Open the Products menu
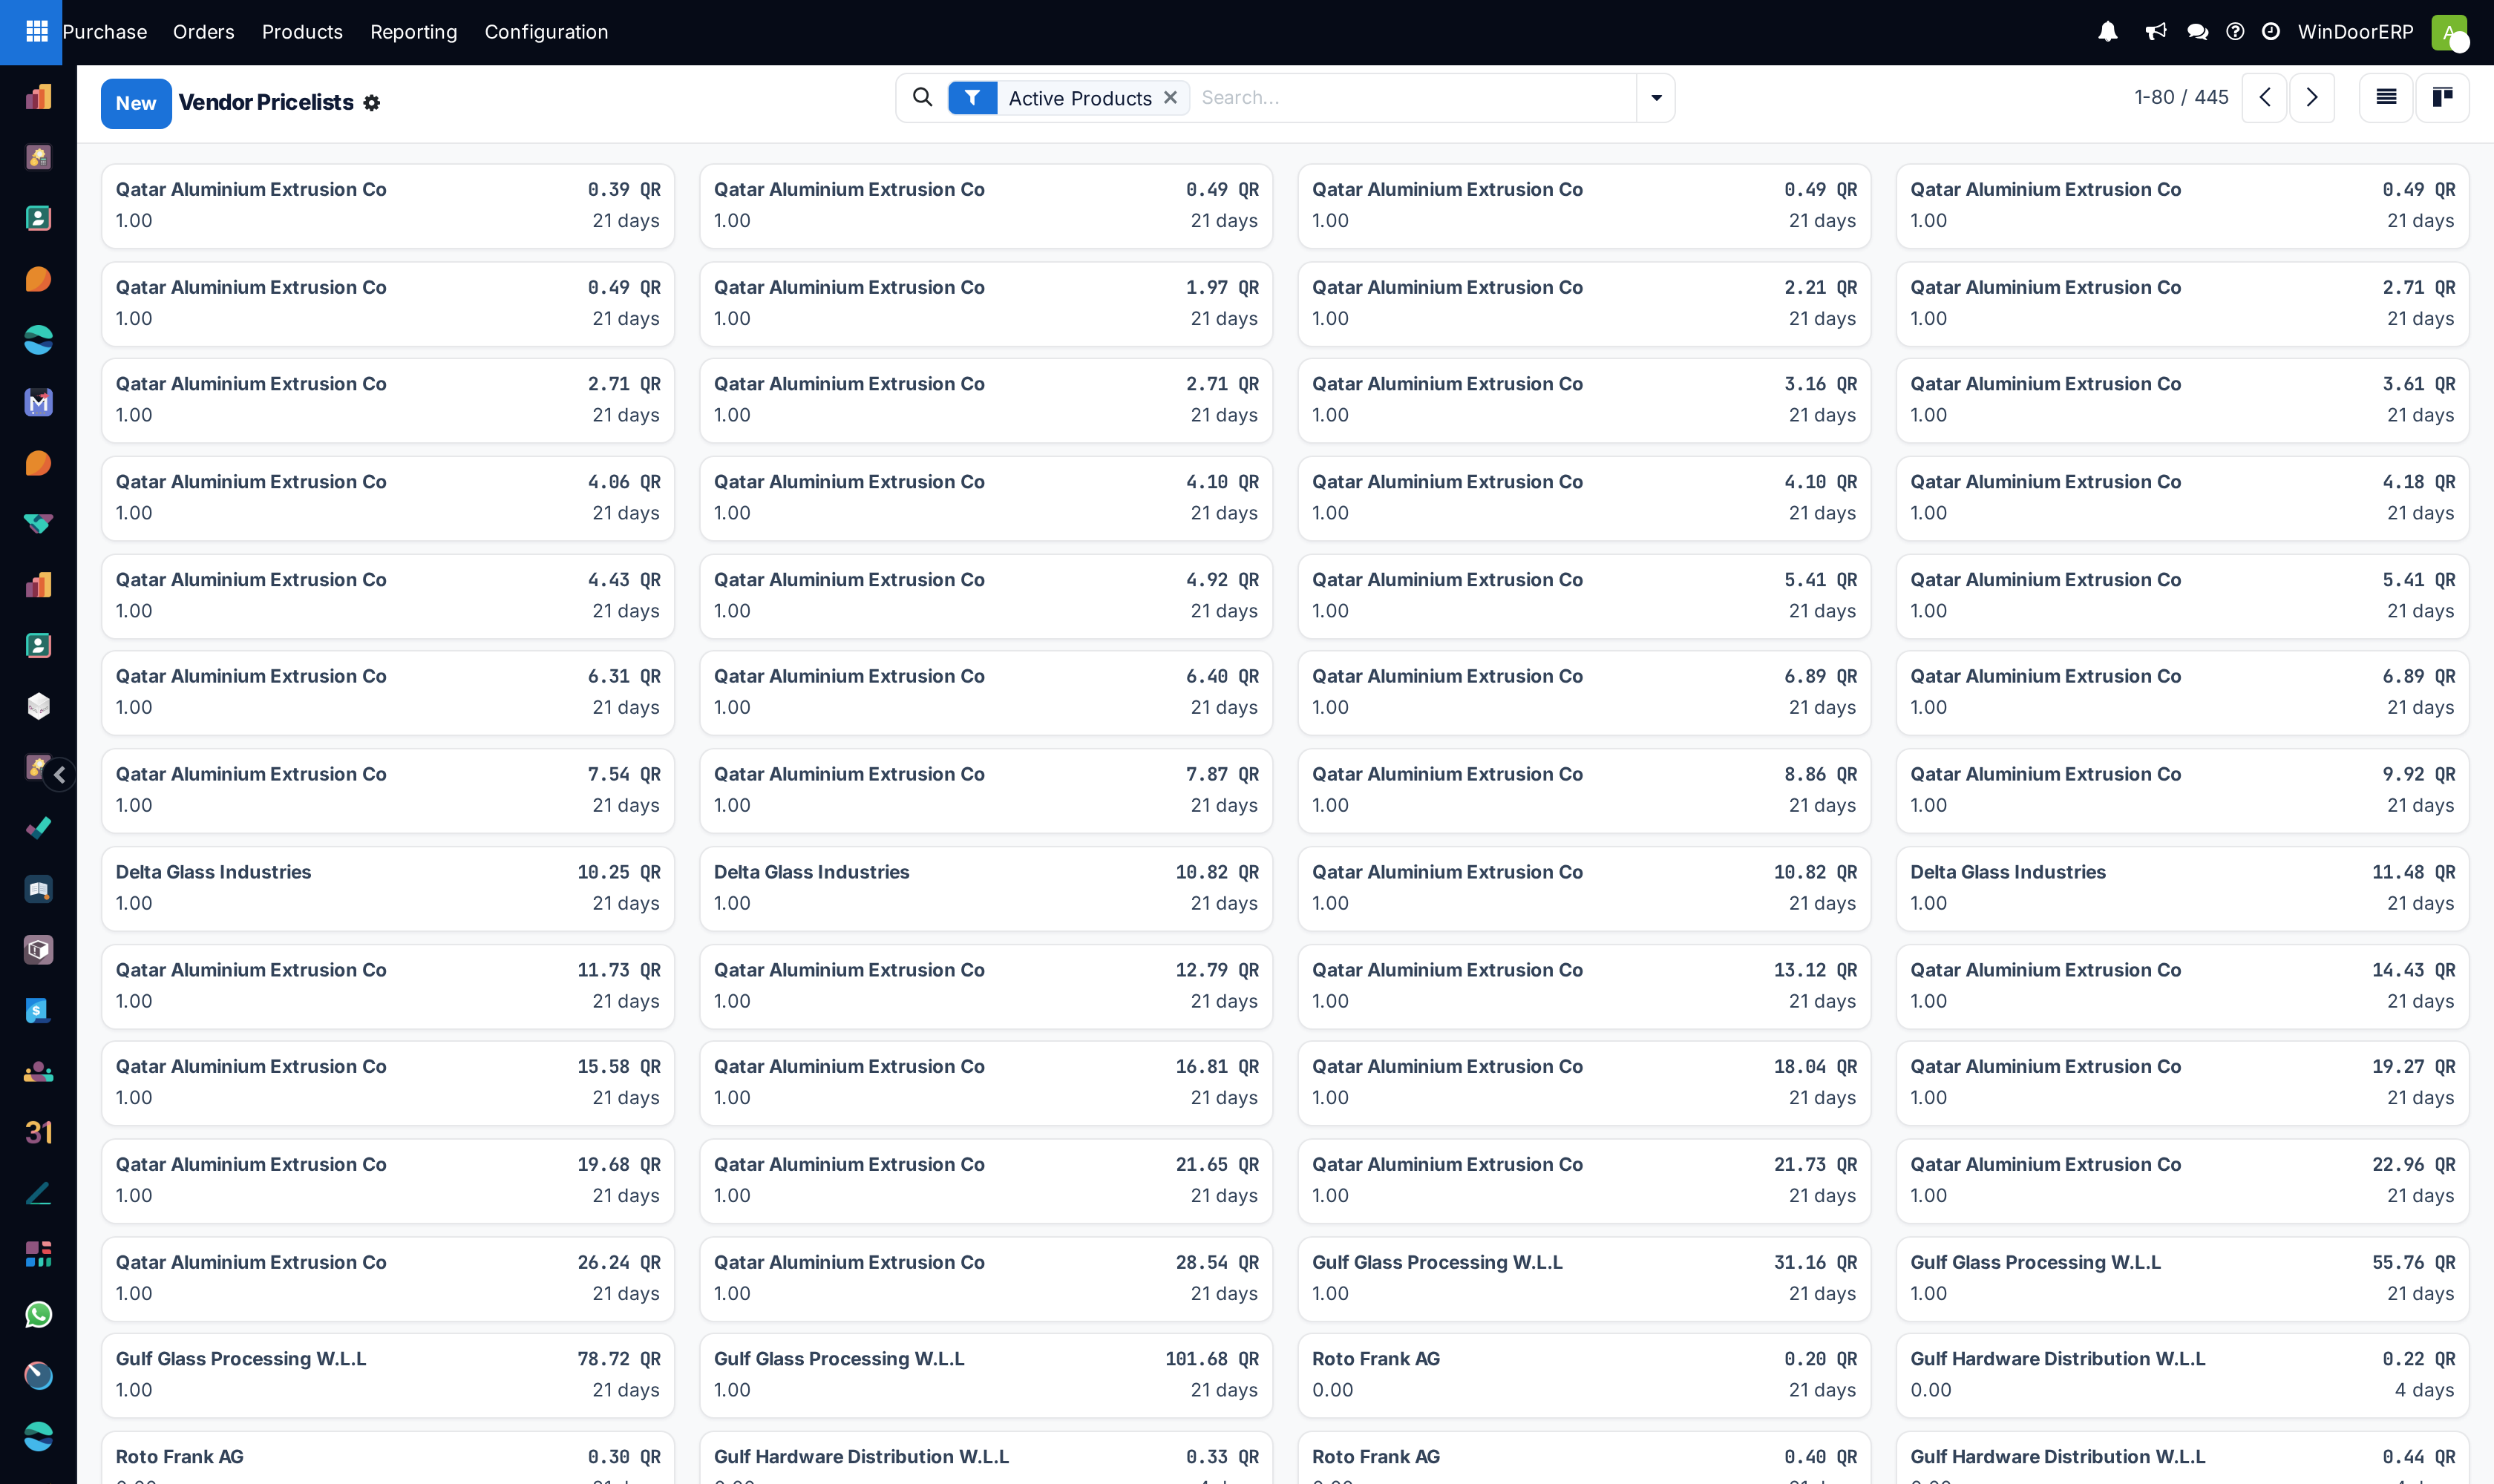Screen dimensions: 2494x1484 click(x=302, y=32)
